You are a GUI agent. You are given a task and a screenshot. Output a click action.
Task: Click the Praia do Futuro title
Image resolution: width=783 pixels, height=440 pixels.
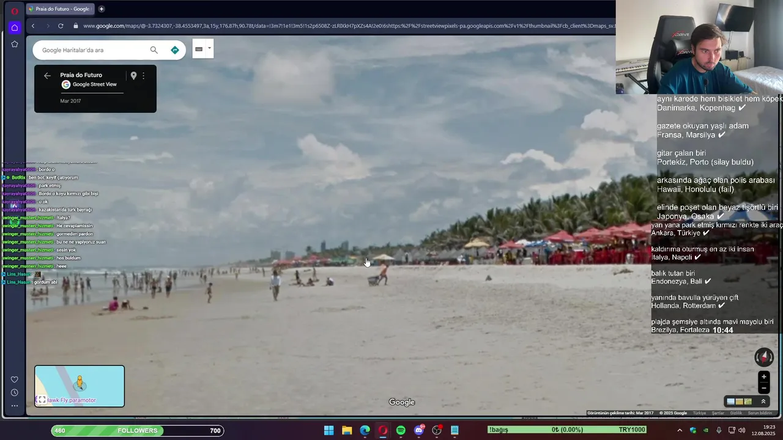[x=81, y=75]
